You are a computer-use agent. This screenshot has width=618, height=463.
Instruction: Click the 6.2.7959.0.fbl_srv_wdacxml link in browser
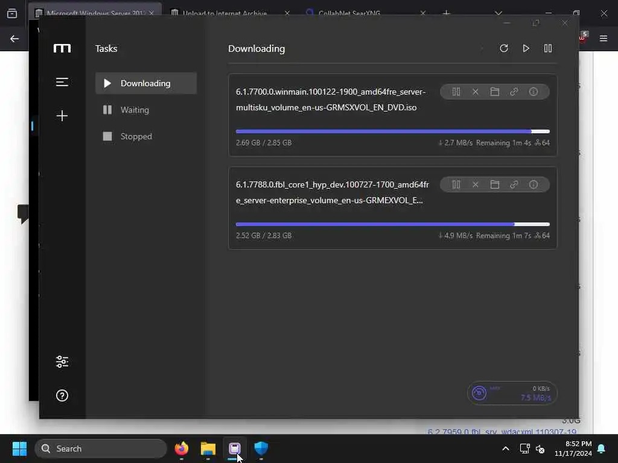coord(503,432)
